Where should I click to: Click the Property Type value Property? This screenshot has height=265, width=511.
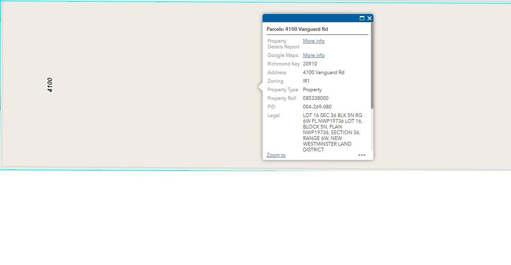coord(312,90)
